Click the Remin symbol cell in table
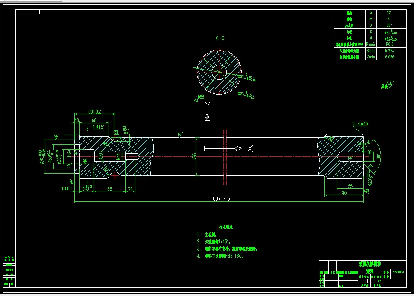The width and height of the screenshot is (414, 296). tap(371, 45)
